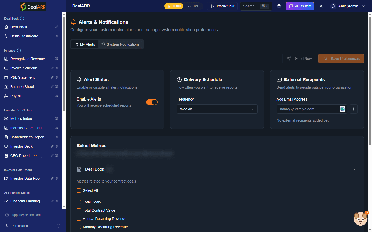Click the Search field in top bar
Viewport: 372px width, 232px height.
256,6
